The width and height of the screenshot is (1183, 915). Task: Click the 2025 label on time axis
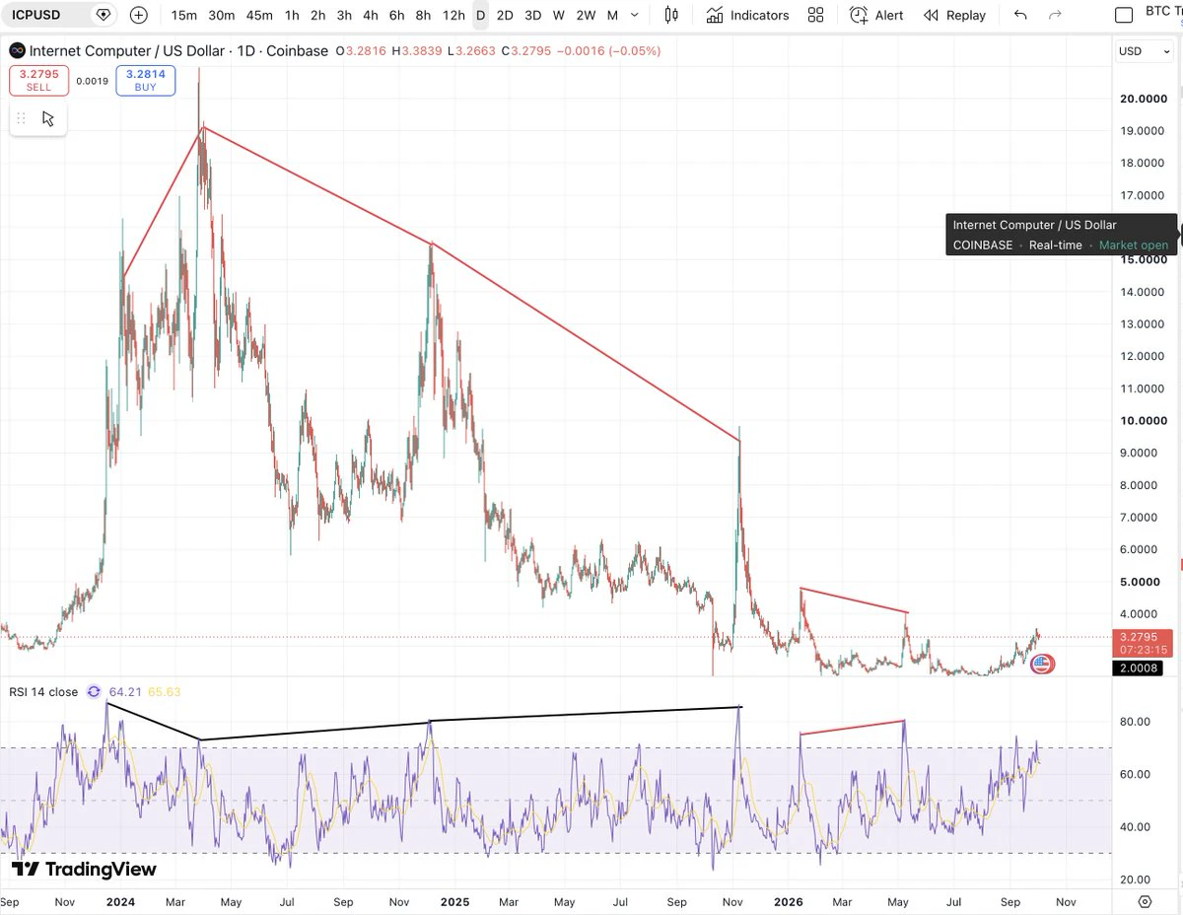point(453,901)
